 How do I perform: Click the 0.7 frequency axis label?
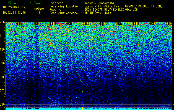coord(2,91)
